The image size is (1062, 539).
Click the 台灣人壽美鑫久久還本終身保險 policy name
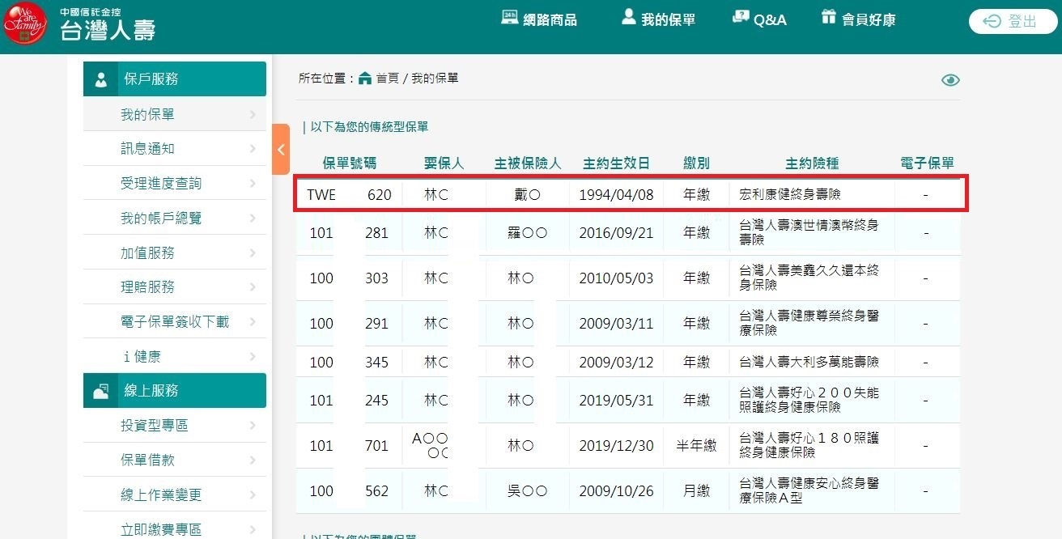pyautogui.click(x=809, y=278)
